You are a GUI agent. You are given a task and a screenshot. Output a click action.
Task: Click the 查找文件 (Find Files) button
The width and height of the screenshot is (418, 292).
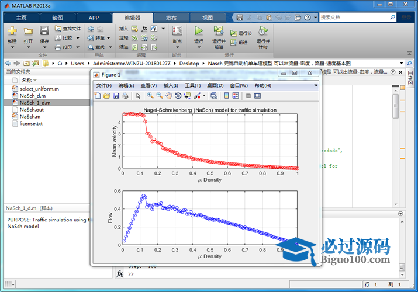(68, 28)
